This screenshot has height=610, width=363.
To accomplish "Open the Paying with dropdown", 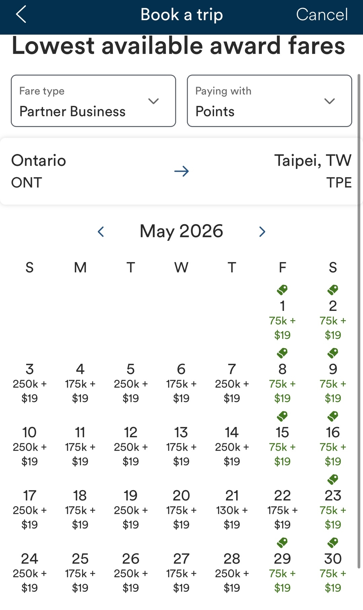I will tap(270, 101).
